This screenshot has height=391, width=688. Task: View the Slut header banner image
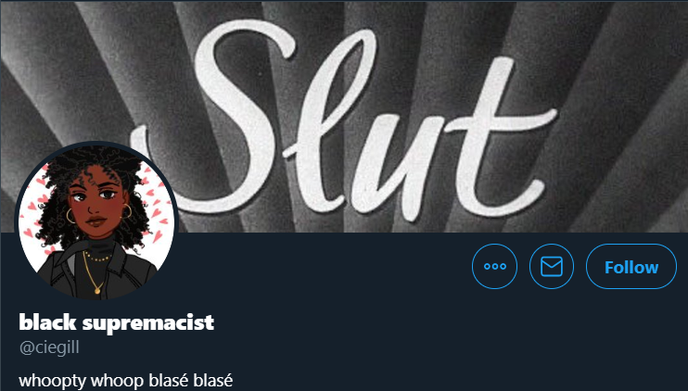click(x=344, y=117)
